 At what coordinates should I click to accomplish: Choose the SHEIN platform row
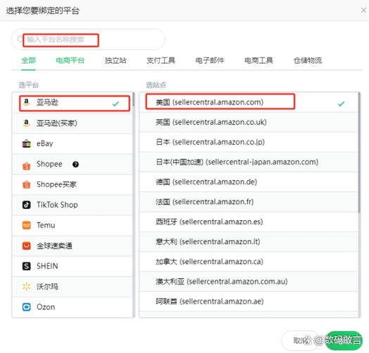tap(73, 266)
